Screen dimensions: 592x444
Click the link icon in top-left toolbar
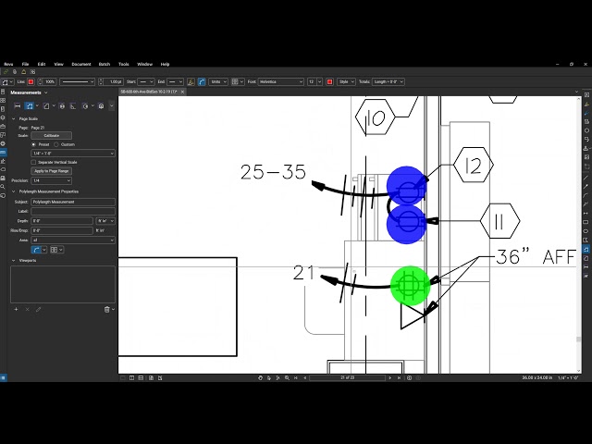[6, 72]
